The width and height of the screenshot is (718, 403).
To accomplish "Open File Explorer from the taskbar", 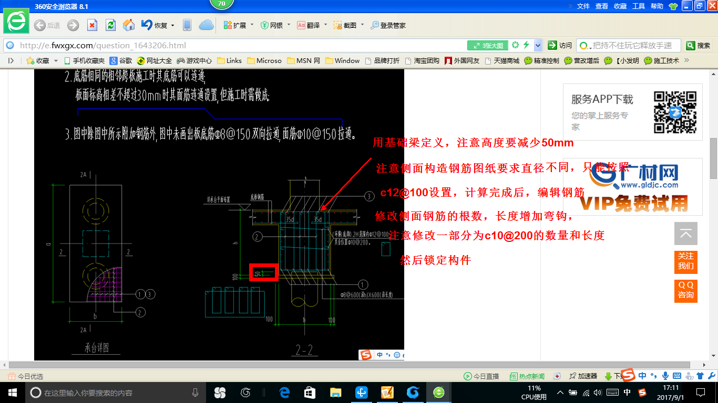I will point(335,393).
